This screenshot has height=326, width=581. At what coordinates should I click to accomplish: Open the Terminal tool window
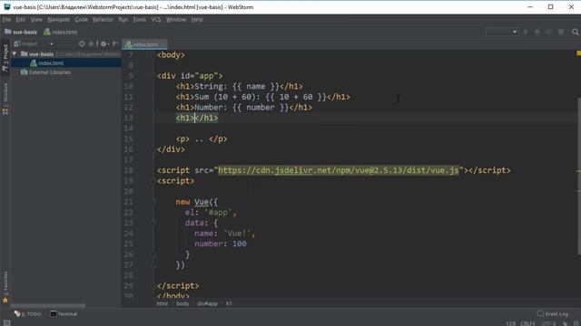click(x=64, y=314)
